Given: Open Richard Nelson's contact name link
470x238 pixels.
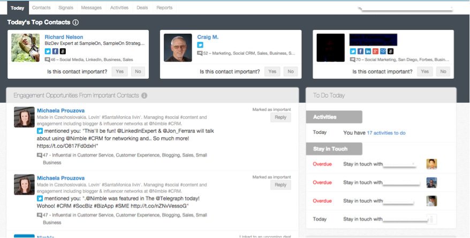Looking at the screenshot, I should tap(64, 37).
